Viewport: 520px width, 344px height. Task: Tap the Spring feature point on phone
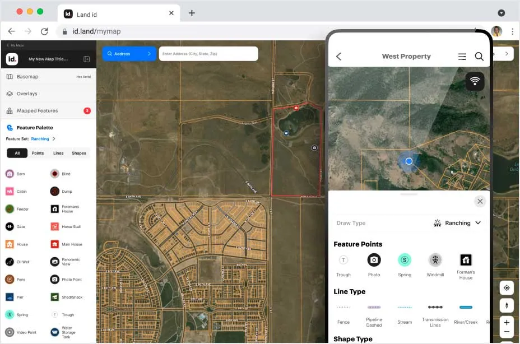pos(405,260)
